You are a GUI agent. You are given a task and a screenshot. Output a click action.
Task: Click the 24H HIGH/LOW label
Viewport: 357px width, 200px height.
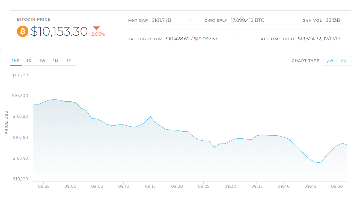coord(145,39)
